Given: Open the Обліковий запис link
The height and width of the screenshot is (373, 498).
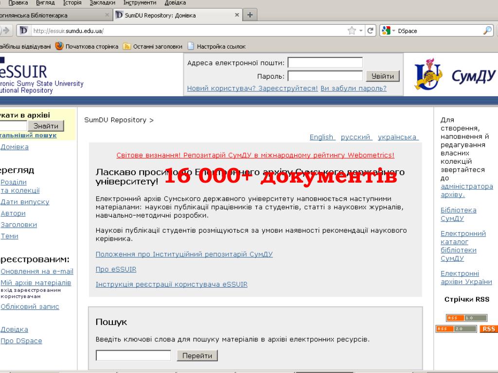Looking at the screenshot, I should pos(30,306).
